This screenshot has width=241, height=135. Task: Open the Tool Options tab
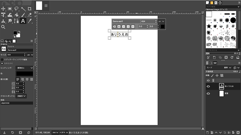click(2, 41)
